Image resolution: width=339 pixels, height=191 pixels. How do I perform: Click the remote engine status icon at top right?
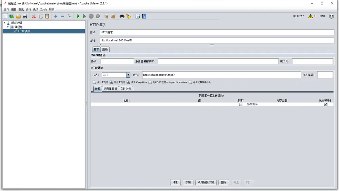[x=332, y=16]
